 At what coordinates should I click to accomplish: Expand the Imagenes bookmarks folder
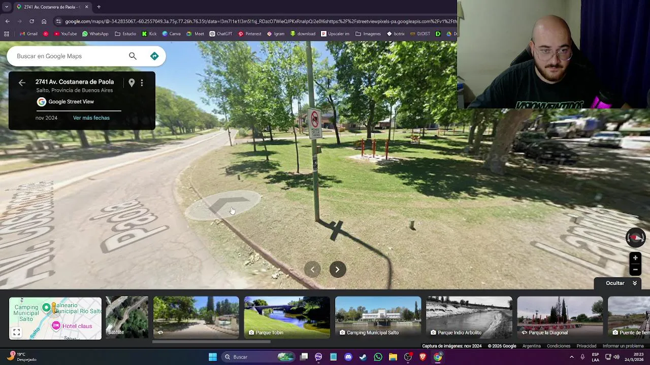point(368,34)
